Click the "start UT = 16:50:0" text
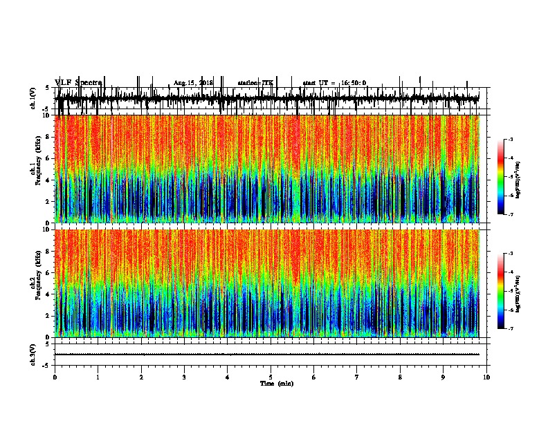 pos(334,83)
